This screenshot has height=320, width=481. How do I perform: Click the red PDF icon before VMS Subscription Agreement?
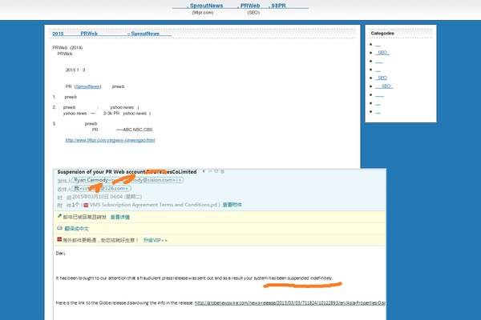[86, 205]
